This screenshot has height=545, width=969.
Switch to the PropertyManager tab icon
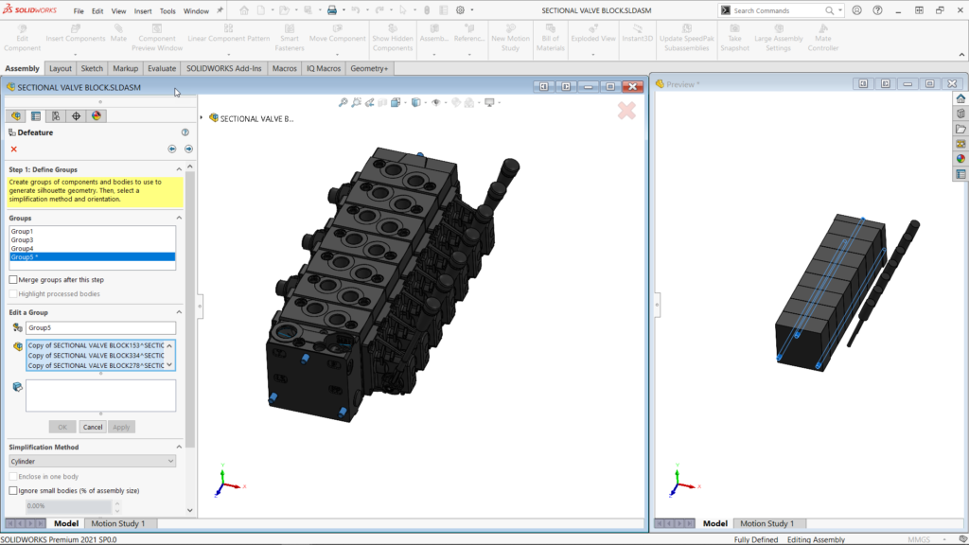pyautogui.click(x=36, y=115)
